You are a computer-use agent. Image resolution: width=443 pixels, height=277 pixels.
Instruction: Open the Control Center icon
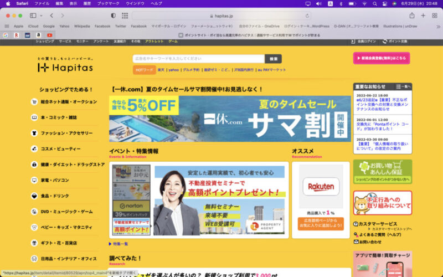pyautogui.click(x=384, y=4)
